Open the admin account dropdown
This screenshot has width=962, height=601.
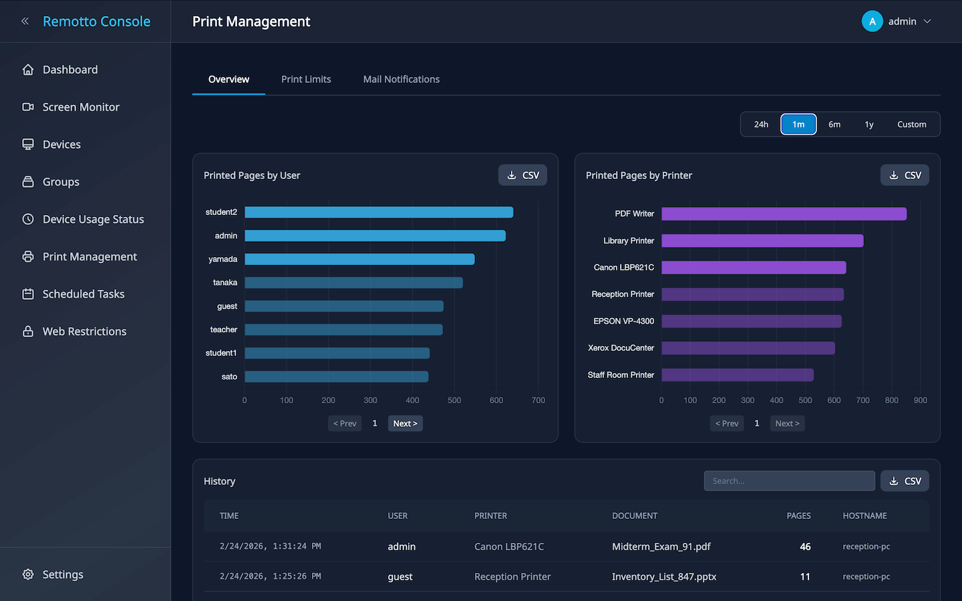pos(897,21)
